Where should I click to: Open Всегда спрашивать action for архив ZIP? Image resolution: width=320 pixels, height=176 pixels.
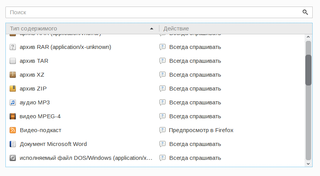pyautogui.click(x=195, y=89)
